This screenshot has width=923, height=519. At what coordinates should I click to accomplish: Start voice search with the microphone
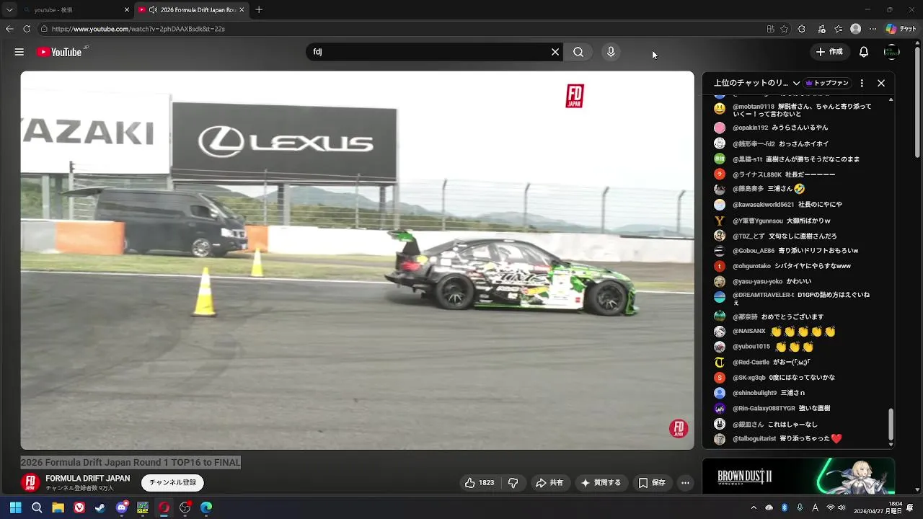click(x=611, y=52)
